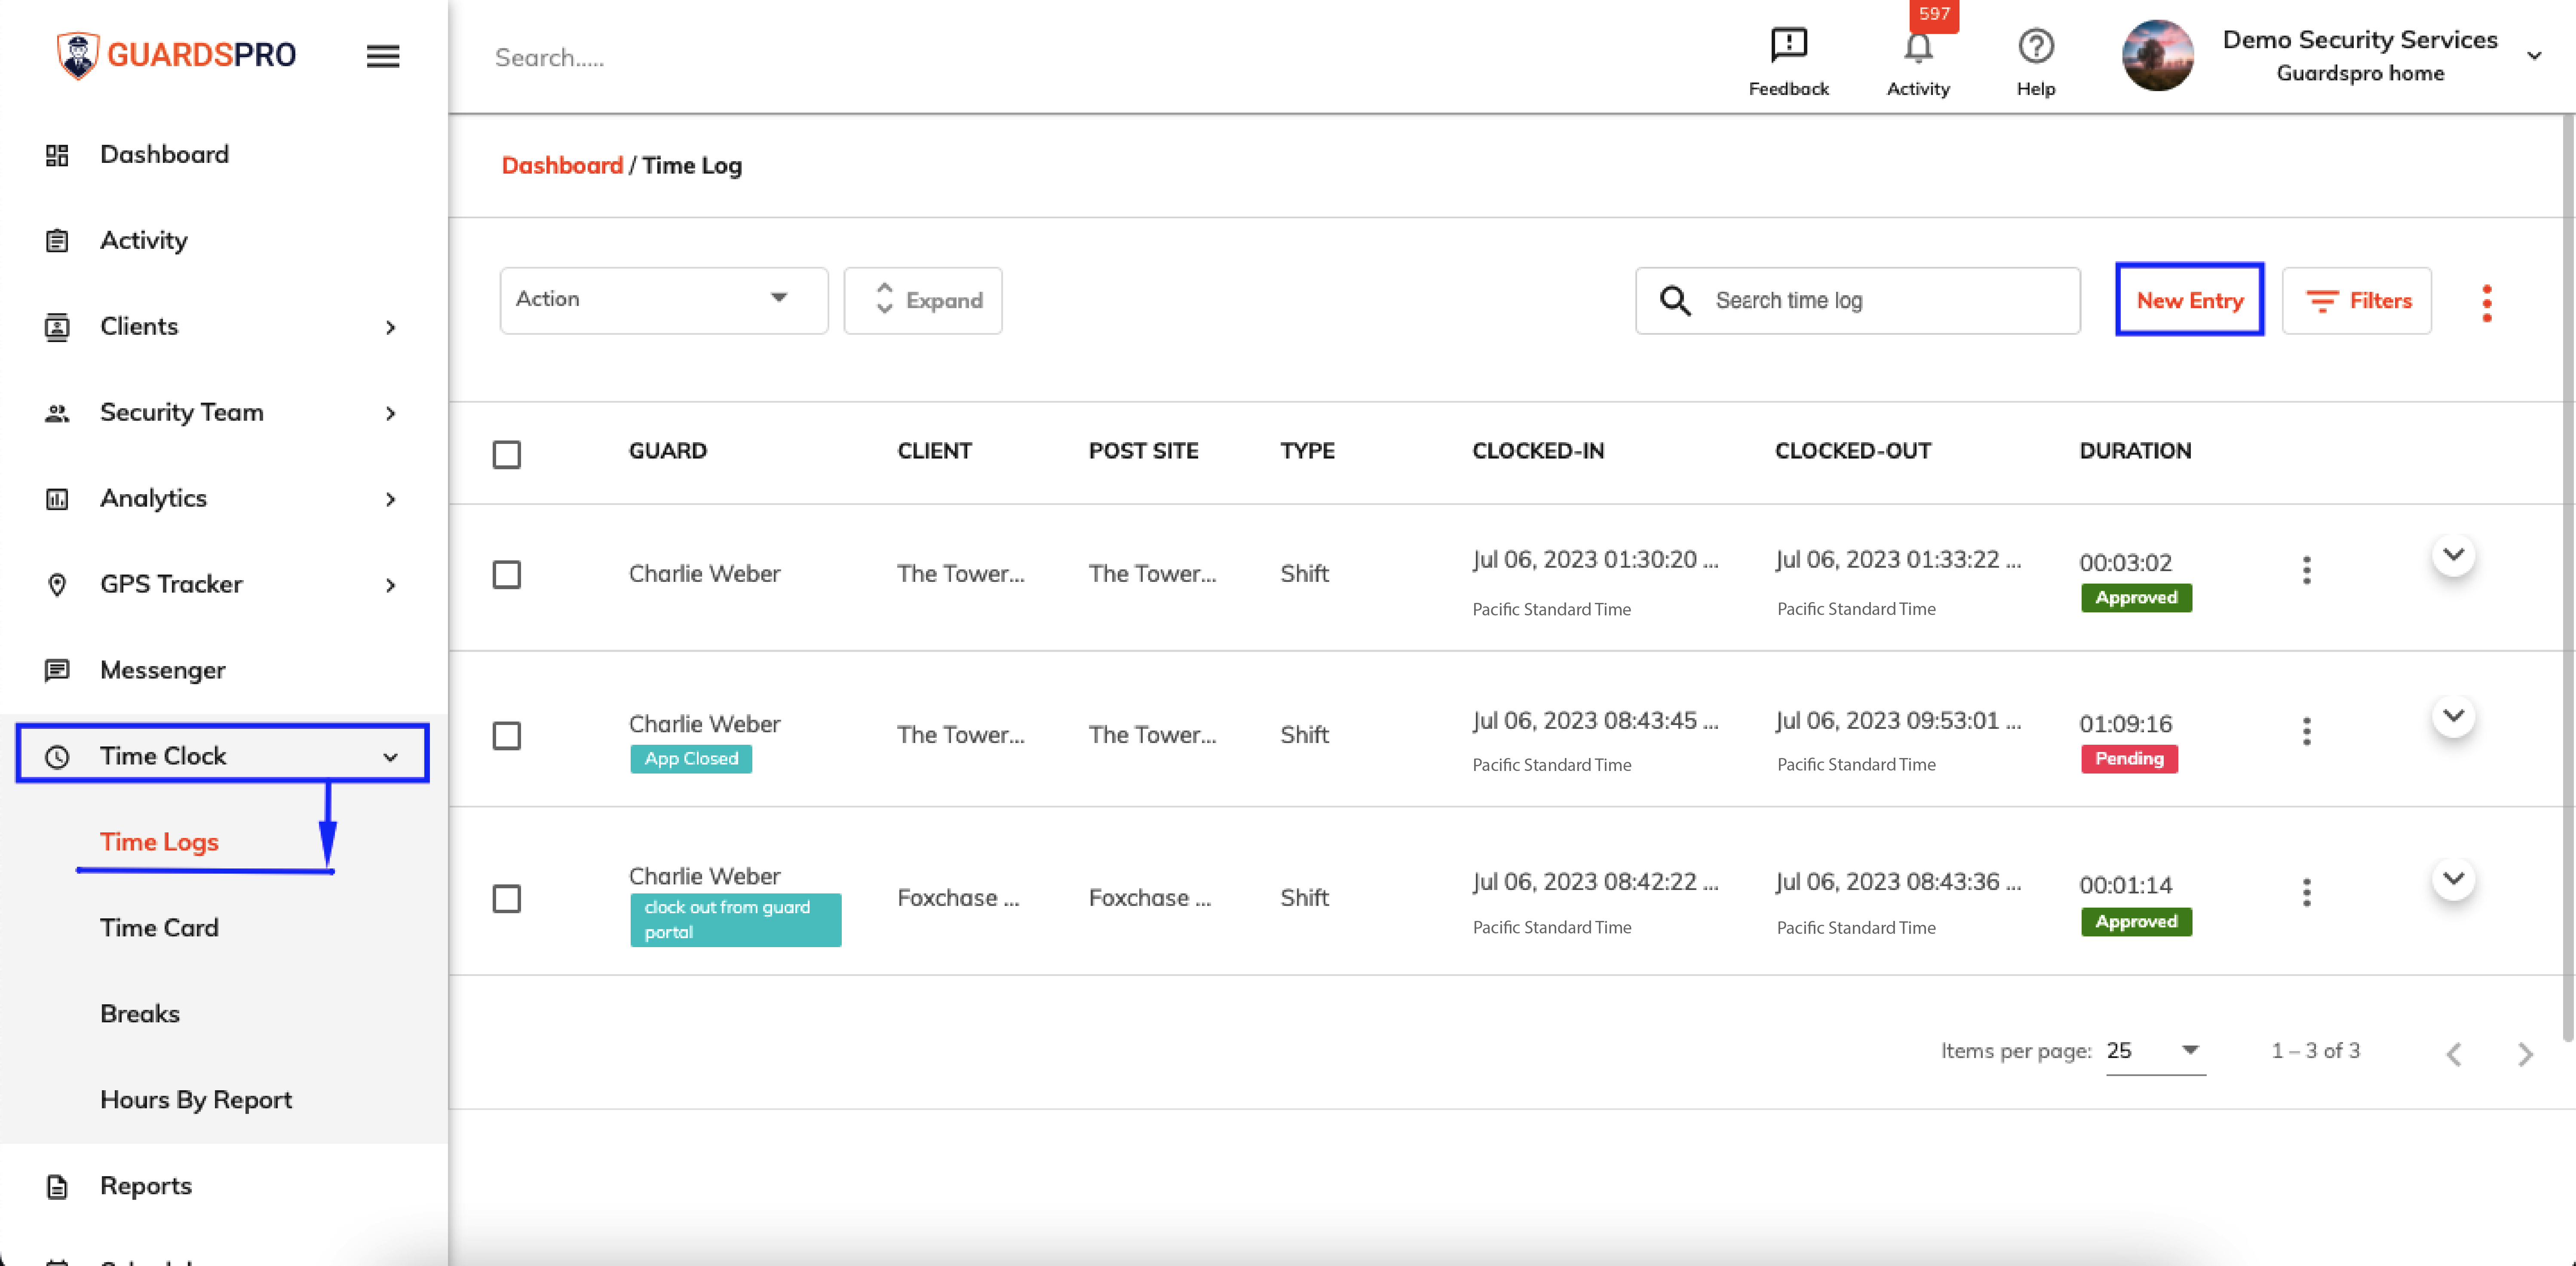
Task: Click the Filters button label
Action: [2380, 301]
